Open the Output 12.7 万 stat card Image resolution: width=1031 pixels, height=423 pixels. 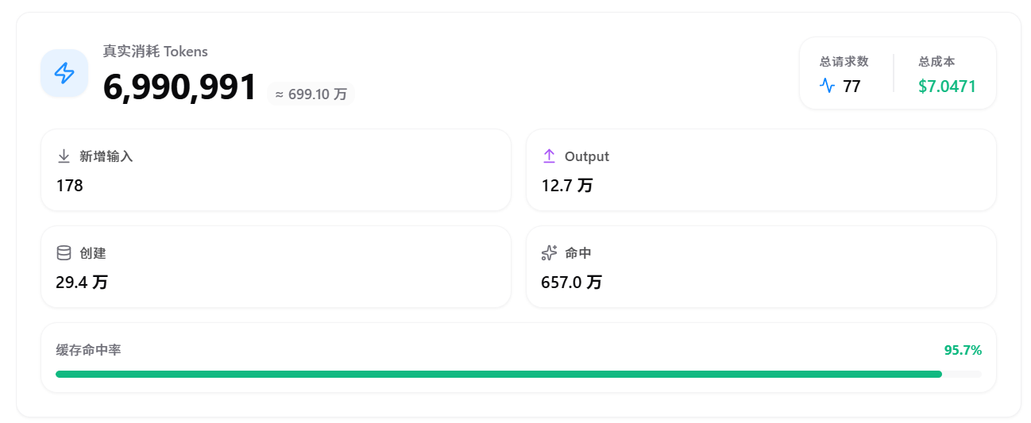(x=761, y=170)
